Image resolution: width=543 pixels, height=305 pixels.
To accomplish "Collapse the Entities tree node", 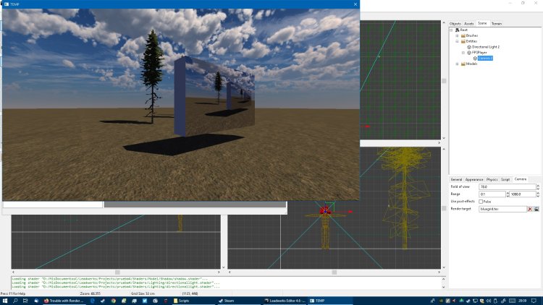I will click(457, 41).
